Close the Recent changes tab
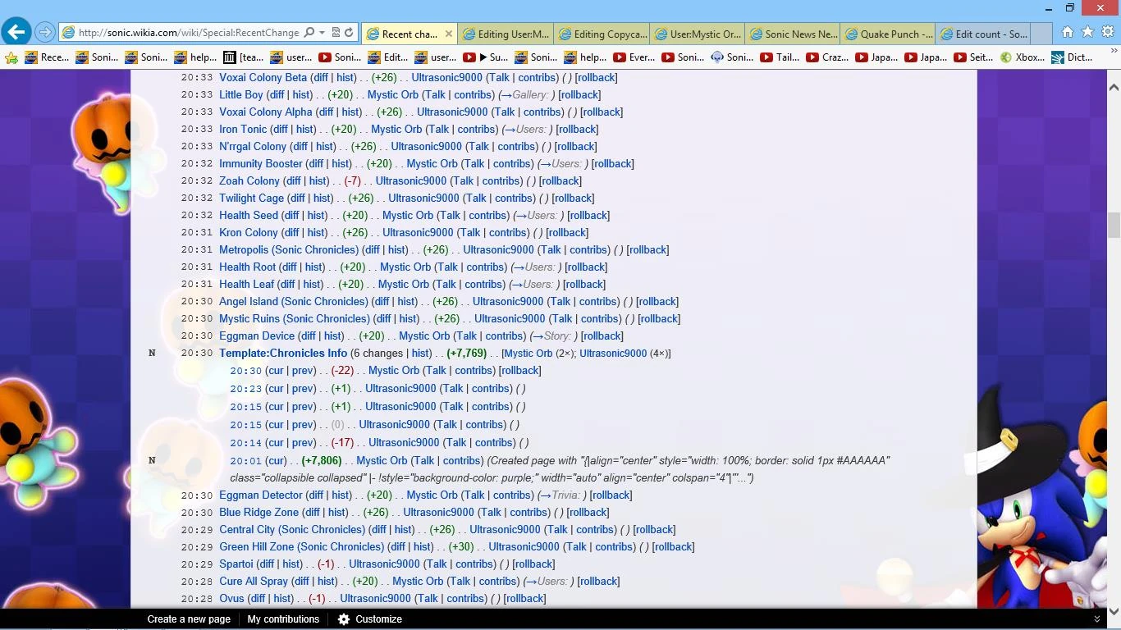 pyautogui.click(x=448, y=34)
